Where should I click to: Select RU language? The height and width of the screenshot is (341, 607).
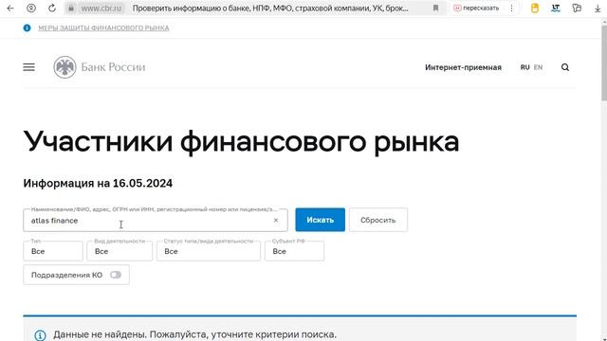(x=524, y=67)
